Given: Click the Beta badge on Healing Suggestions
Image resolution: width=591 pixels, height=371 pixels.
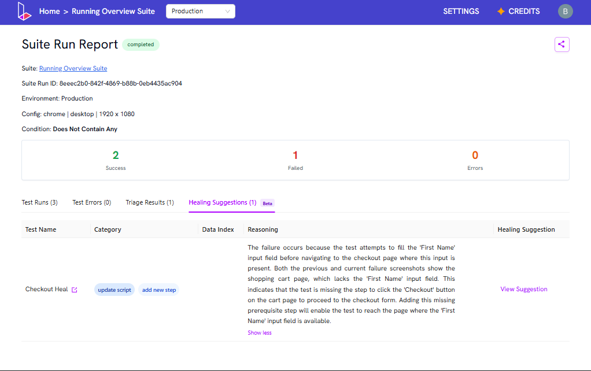Looking at the screenshot, I should 267,203.
